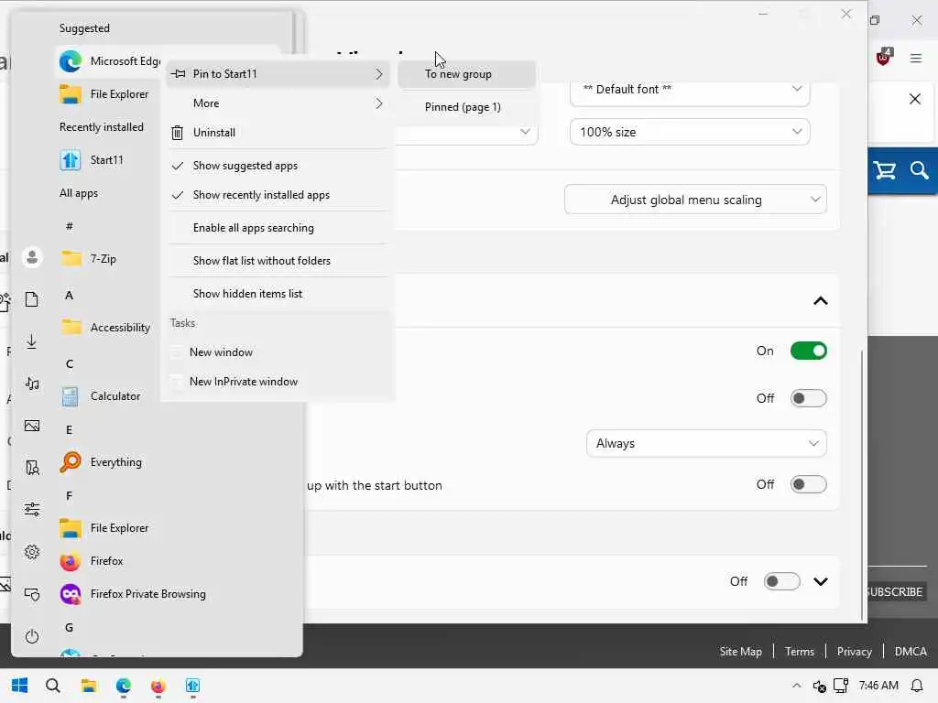Screen dimensions: 938x703
Task: Launch Calculator app
Action: pyautogui.click(x=101, y=395)
